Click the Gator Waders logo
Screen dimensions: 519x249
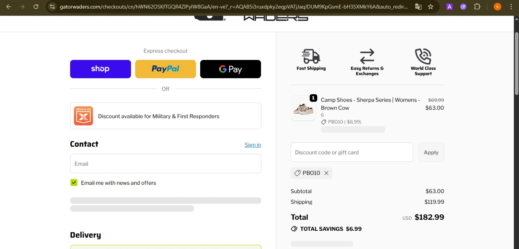pyautogui.click(x=251, y=18)
